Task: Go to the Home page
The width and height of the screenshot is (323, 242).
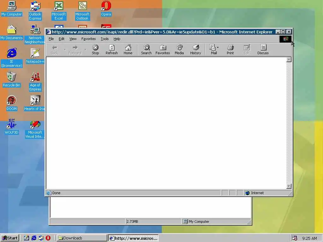Action: [128, 49]
